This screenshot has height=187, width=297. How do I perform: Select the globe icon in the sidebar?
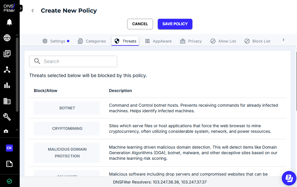tap(7, 38)
